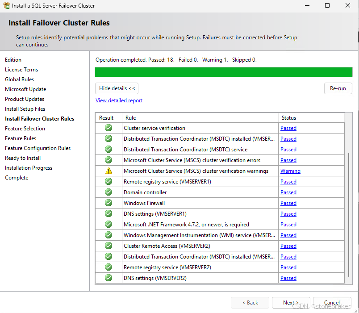This screenshot has height=313, width=359.
Task: Select the Edition step in sidebar
Action: click(x=13, y=60)
